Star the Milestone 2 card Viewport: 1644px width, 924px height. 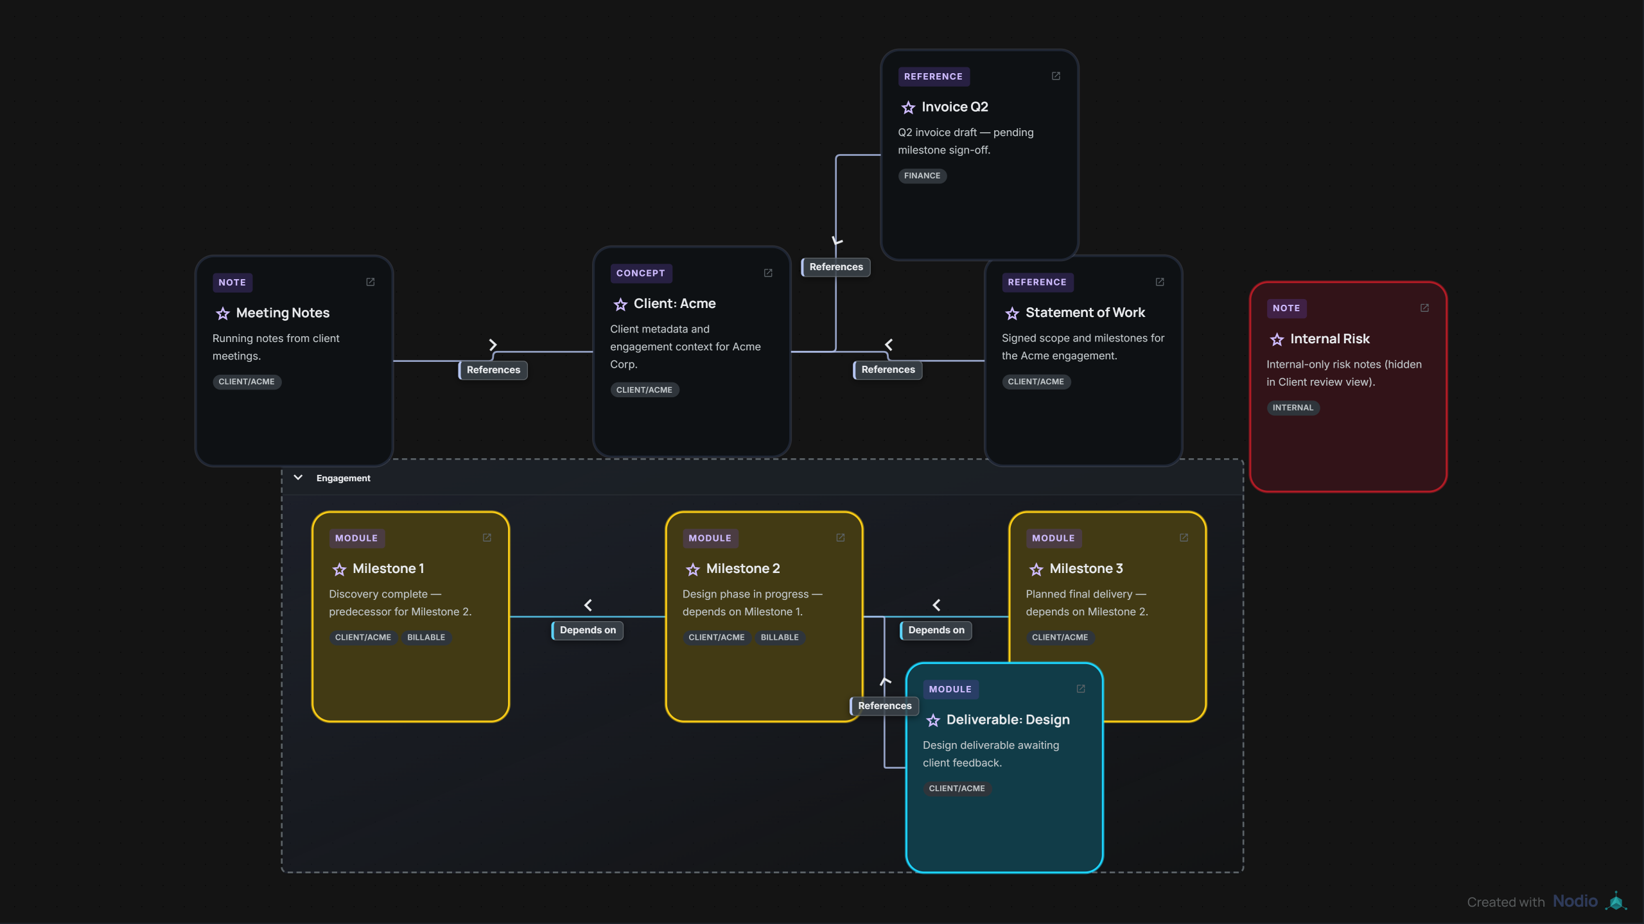click(x=693, y=569)
